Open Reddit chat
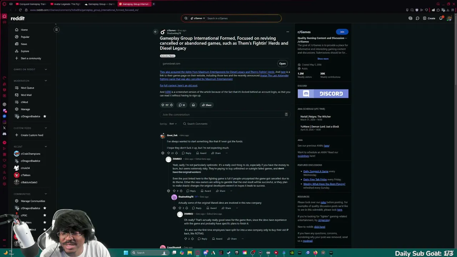Screen dimensions: 457x257 pos(417,18)
